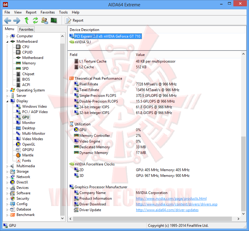Open the Report menu
Image resolution: width=249 pixels, height=231 pixels.
point(31,12)
